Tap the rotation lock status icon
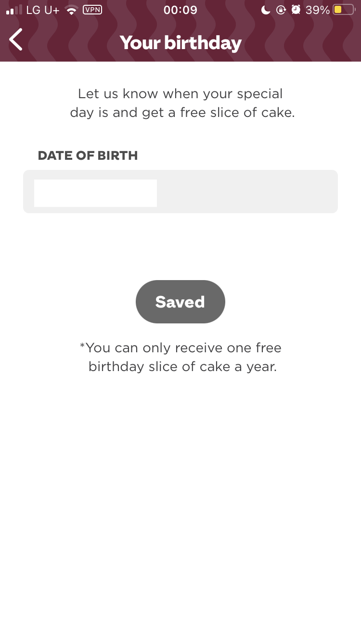The width and height of the screenshot is (361, 642). click(281, 10)
